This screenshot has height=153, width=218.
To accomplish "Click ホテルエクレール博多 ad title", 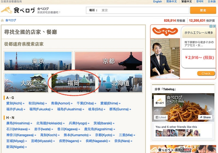I will [x=199, y=33].
